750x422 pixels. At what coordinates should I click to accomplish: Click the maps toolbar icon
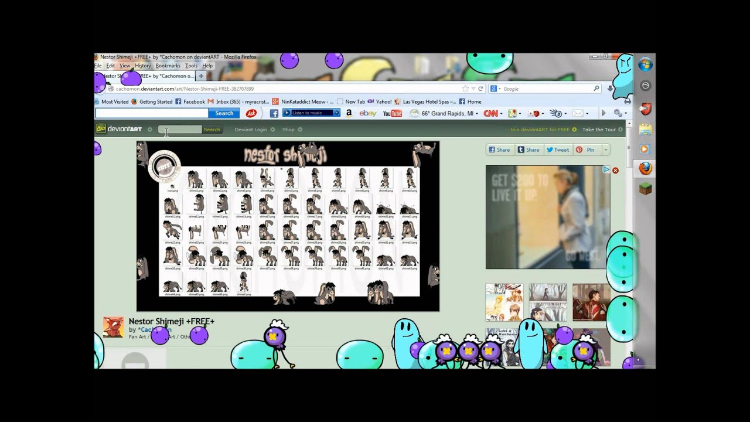(x=512, y=113)
